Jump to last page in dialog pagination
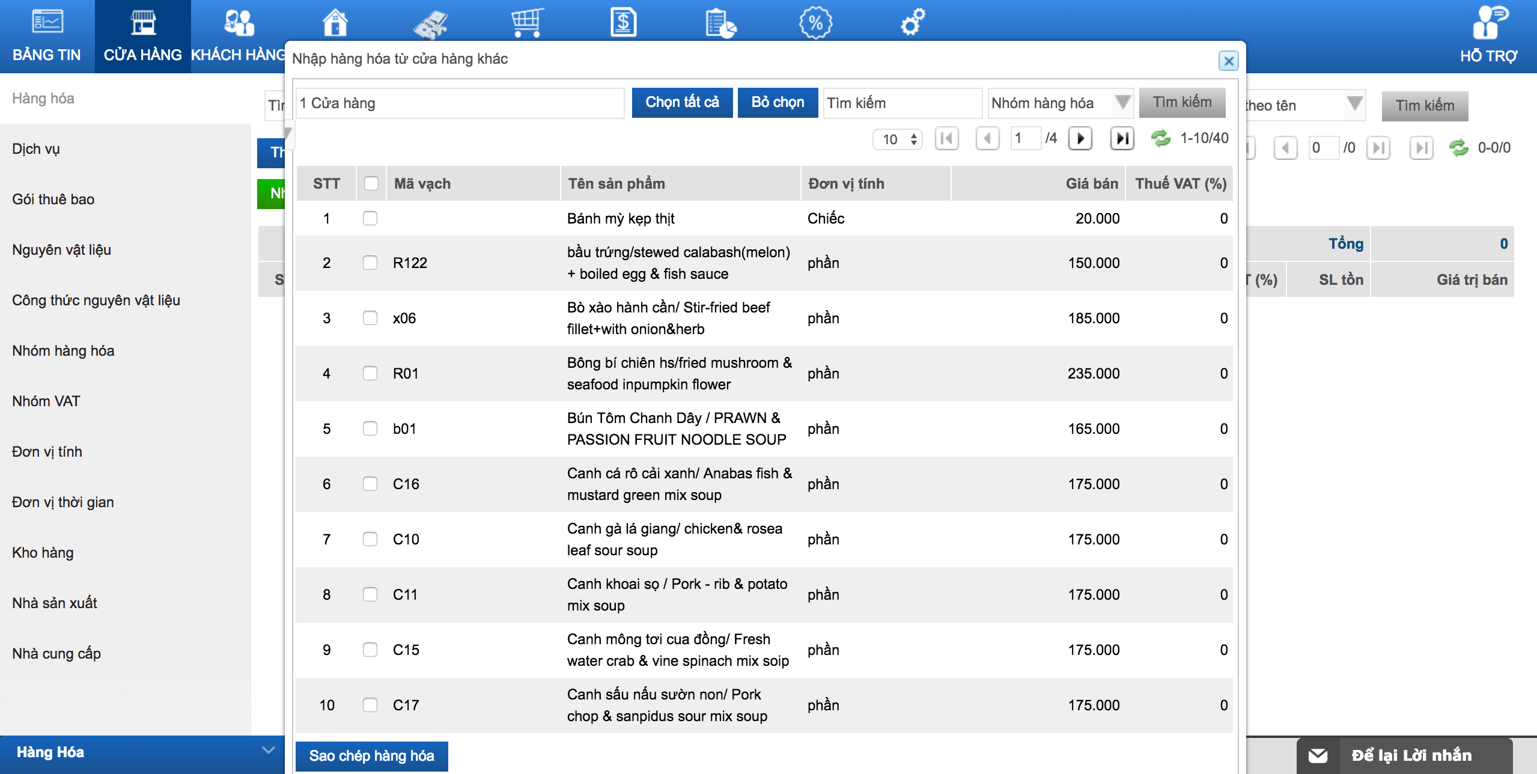This screenshot has height=774, width=1537. pyautogui.click(x=1121, y=139)
